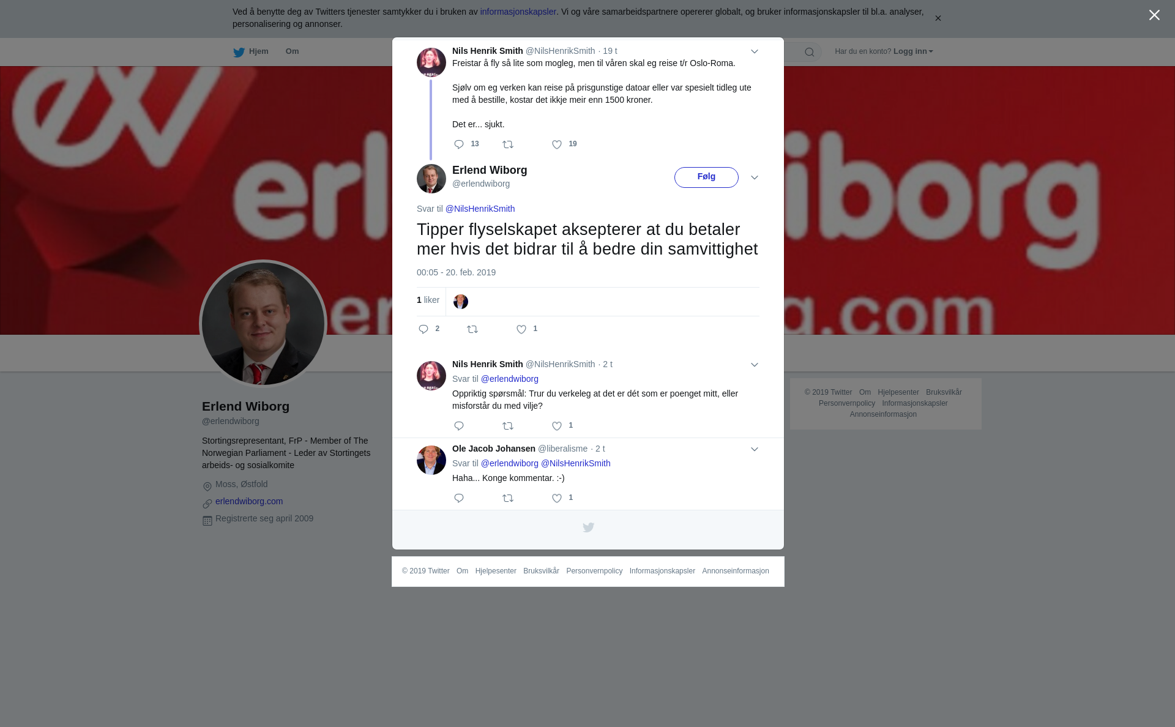Open more options chevron next to Følg button
The width and height of the screenshot is (1175, 727).
(x=755, y=177)
